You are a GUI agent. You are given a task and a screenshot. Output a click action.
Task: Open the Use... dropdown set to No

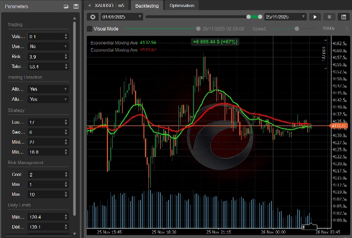pos(48,46)
